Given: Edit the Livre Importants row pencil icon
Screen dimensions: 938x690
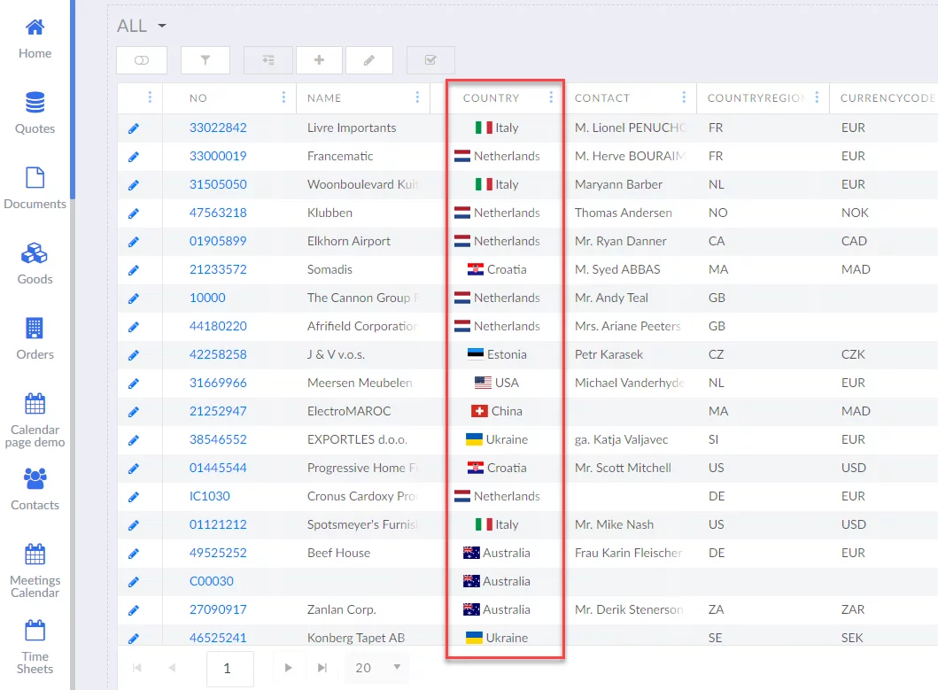Looking at the screenshot, I should [x=134, y=128].
